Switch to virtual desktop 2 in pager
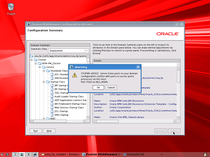The width and height of the screenshot is (210, 157). (x=21, y=154)
